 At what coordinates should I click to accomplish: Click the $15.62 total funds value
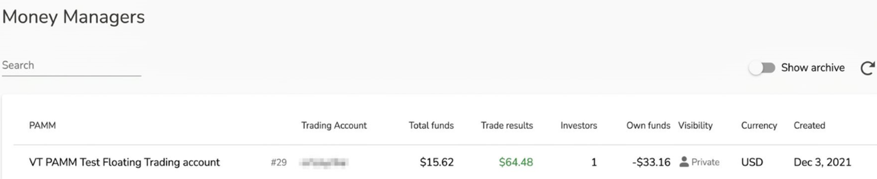point(436,162)
